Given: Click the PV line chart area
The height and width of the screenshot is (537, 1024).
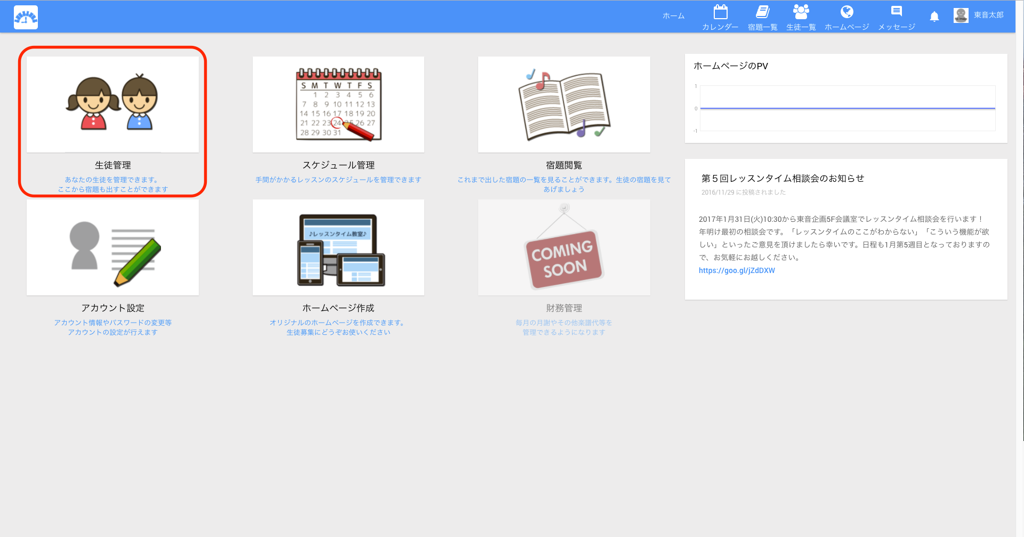Looking at the screenshot, I should pyautogui.click(x=848, y=108).
